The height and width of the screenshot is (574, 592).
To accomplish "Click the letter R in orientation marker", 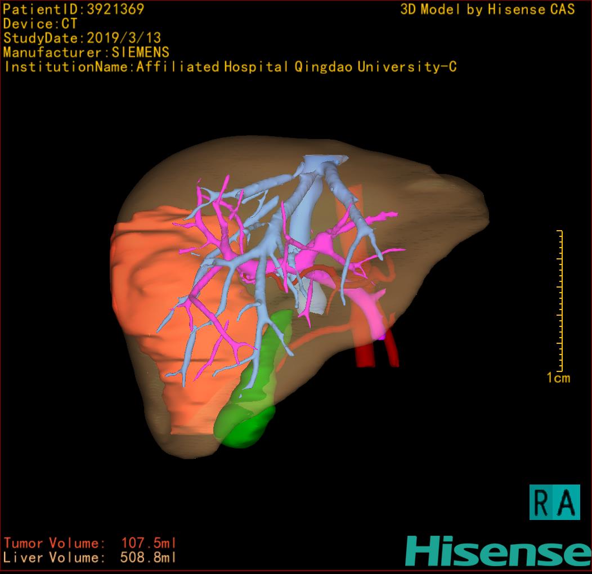I will coord(542,502).
